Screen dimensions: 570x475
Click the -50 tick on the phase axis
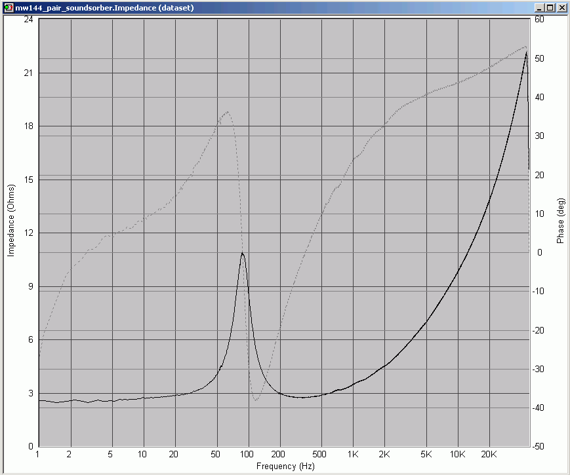pyautogui.click(x=539, y=446)
